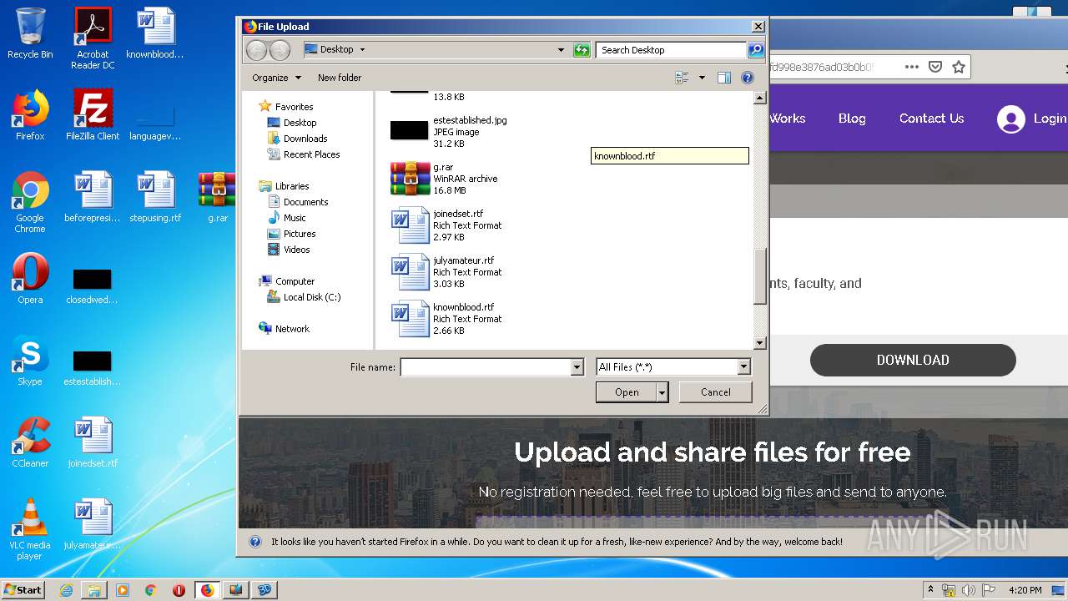Screen dimensions: 1068x601
Task: Click Back arrow in File Upload dialog
Action: click(x=256, y=50)
